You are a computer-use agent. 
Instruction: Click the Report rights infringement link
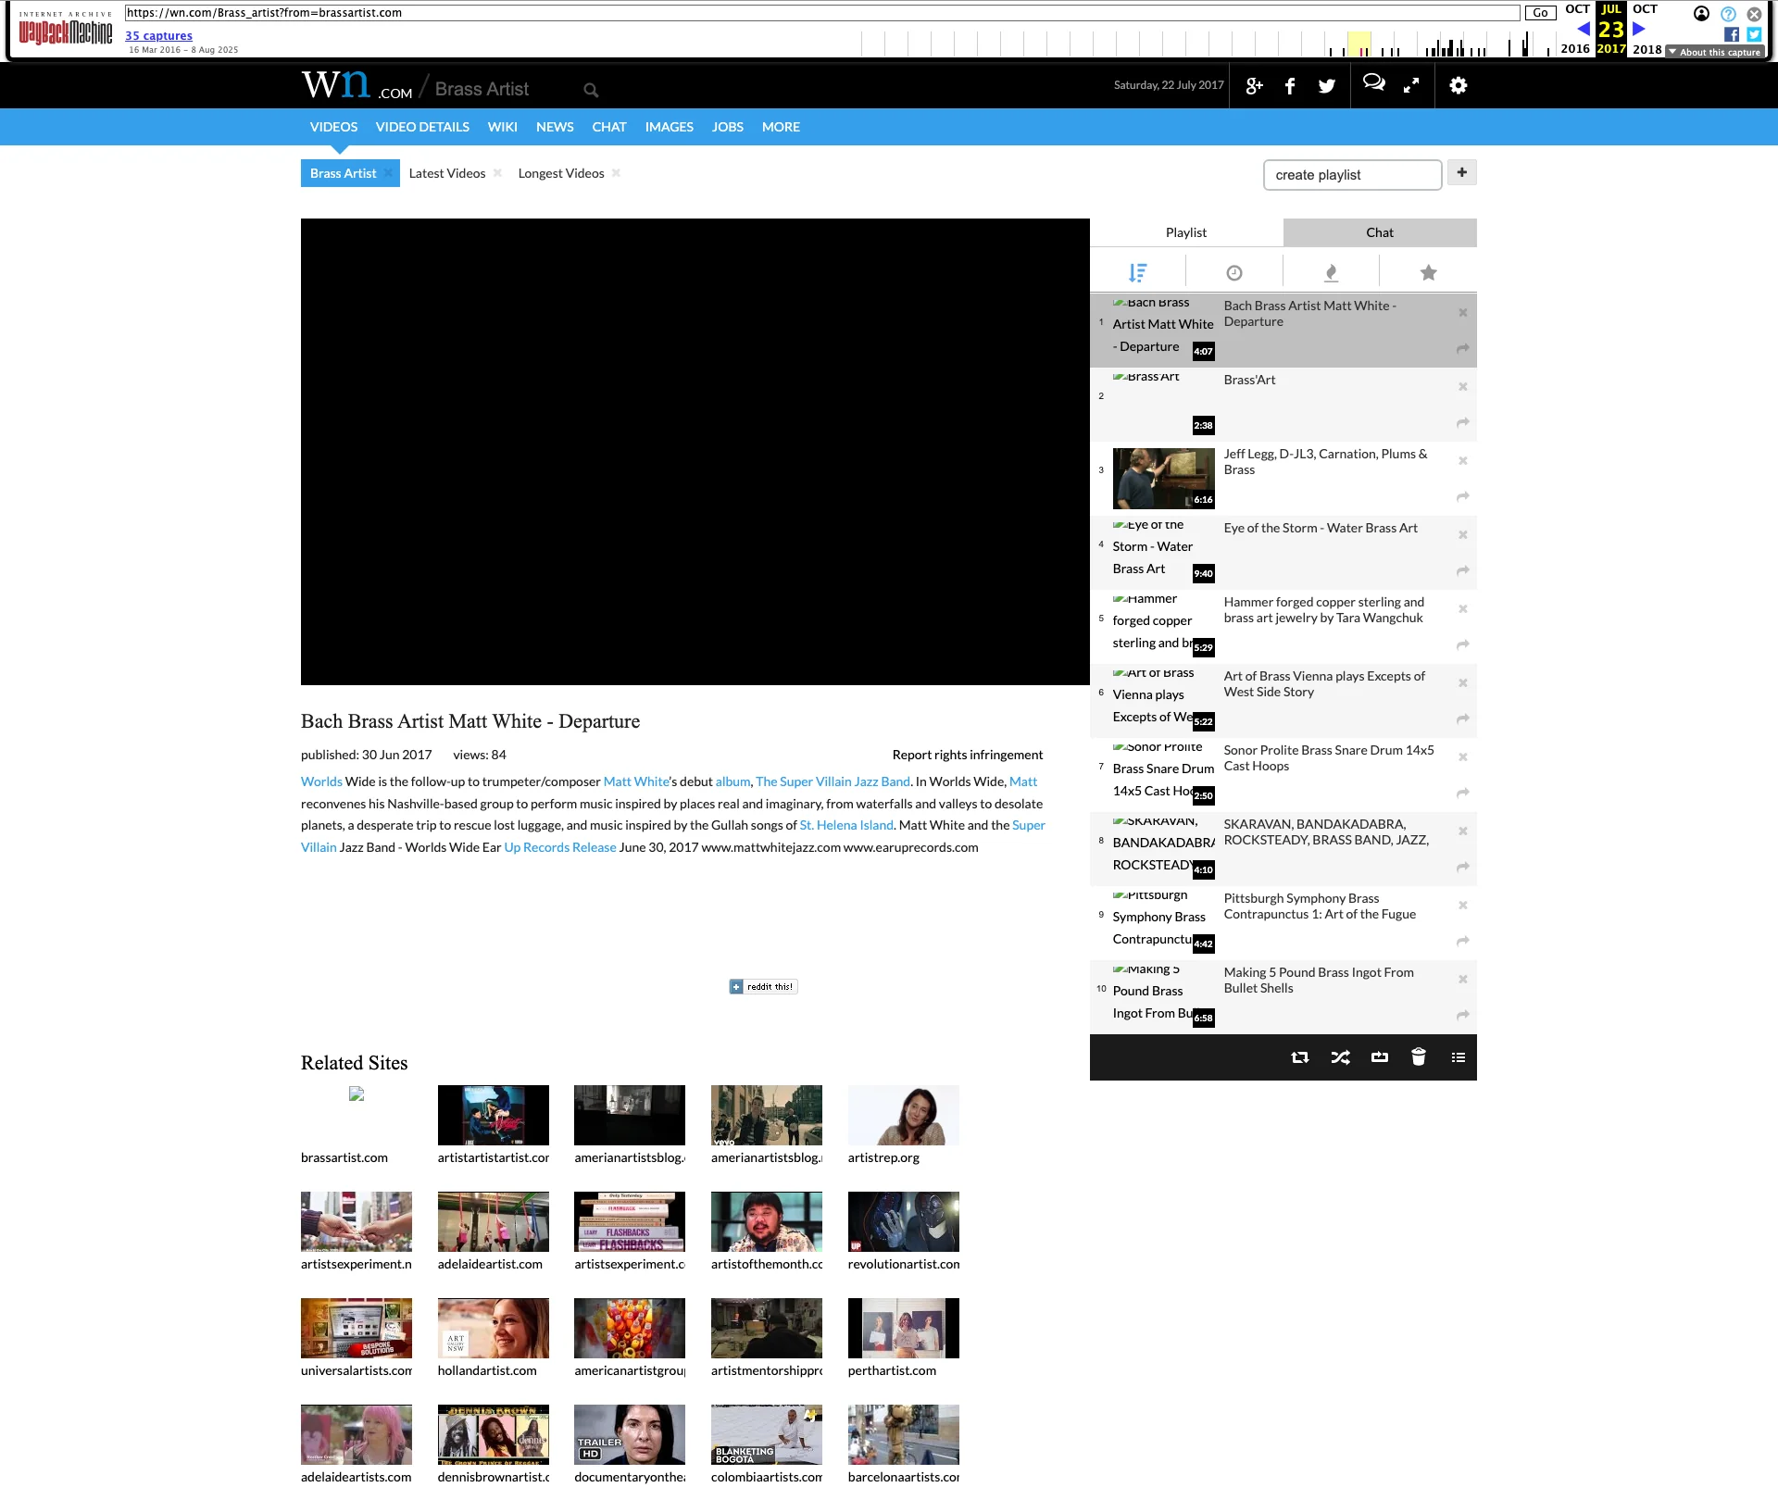tap(967, 754)
